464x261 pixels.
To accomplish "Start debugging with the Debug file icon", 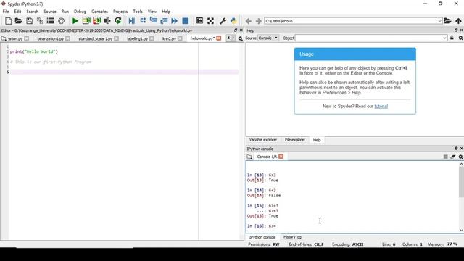I will pos(132,21).
